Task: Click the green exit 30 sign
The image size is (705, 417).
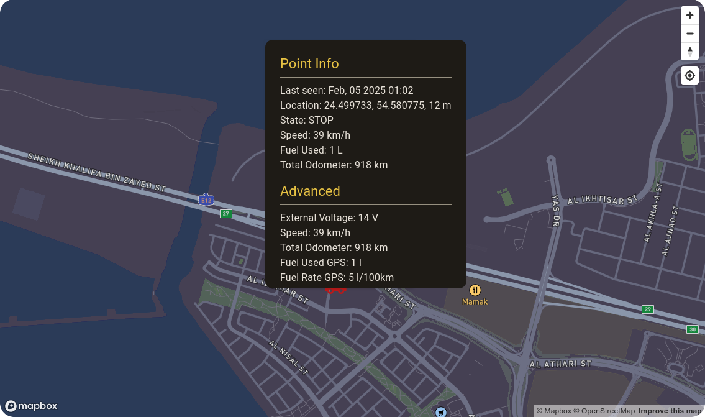Action: coord(693,329)
